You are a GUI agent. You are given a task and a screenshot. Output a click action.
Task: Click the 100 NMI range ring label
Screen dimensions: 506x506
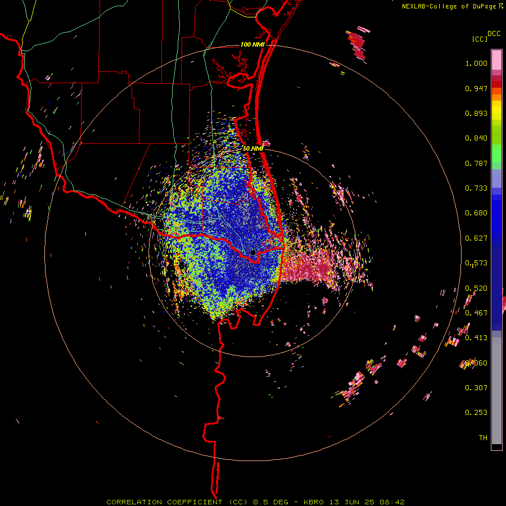252,44
